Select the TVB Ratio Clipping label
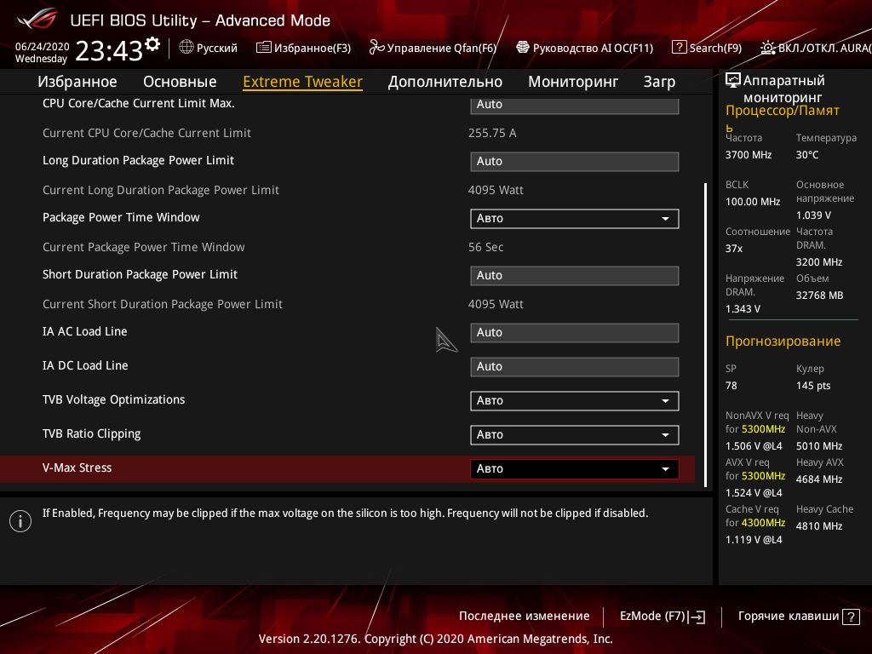The width and height of the screenshot is (872, 654). coord(92,433)
